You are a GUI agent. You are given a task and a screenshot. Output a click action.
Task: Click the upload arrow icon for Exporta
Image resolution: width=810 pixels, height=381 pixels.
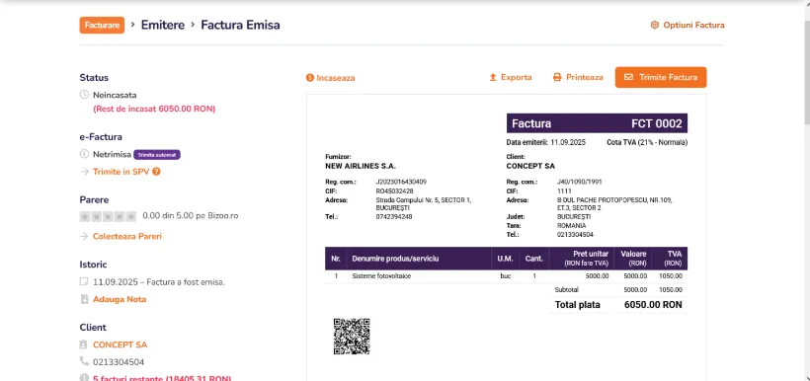(493, 77)
